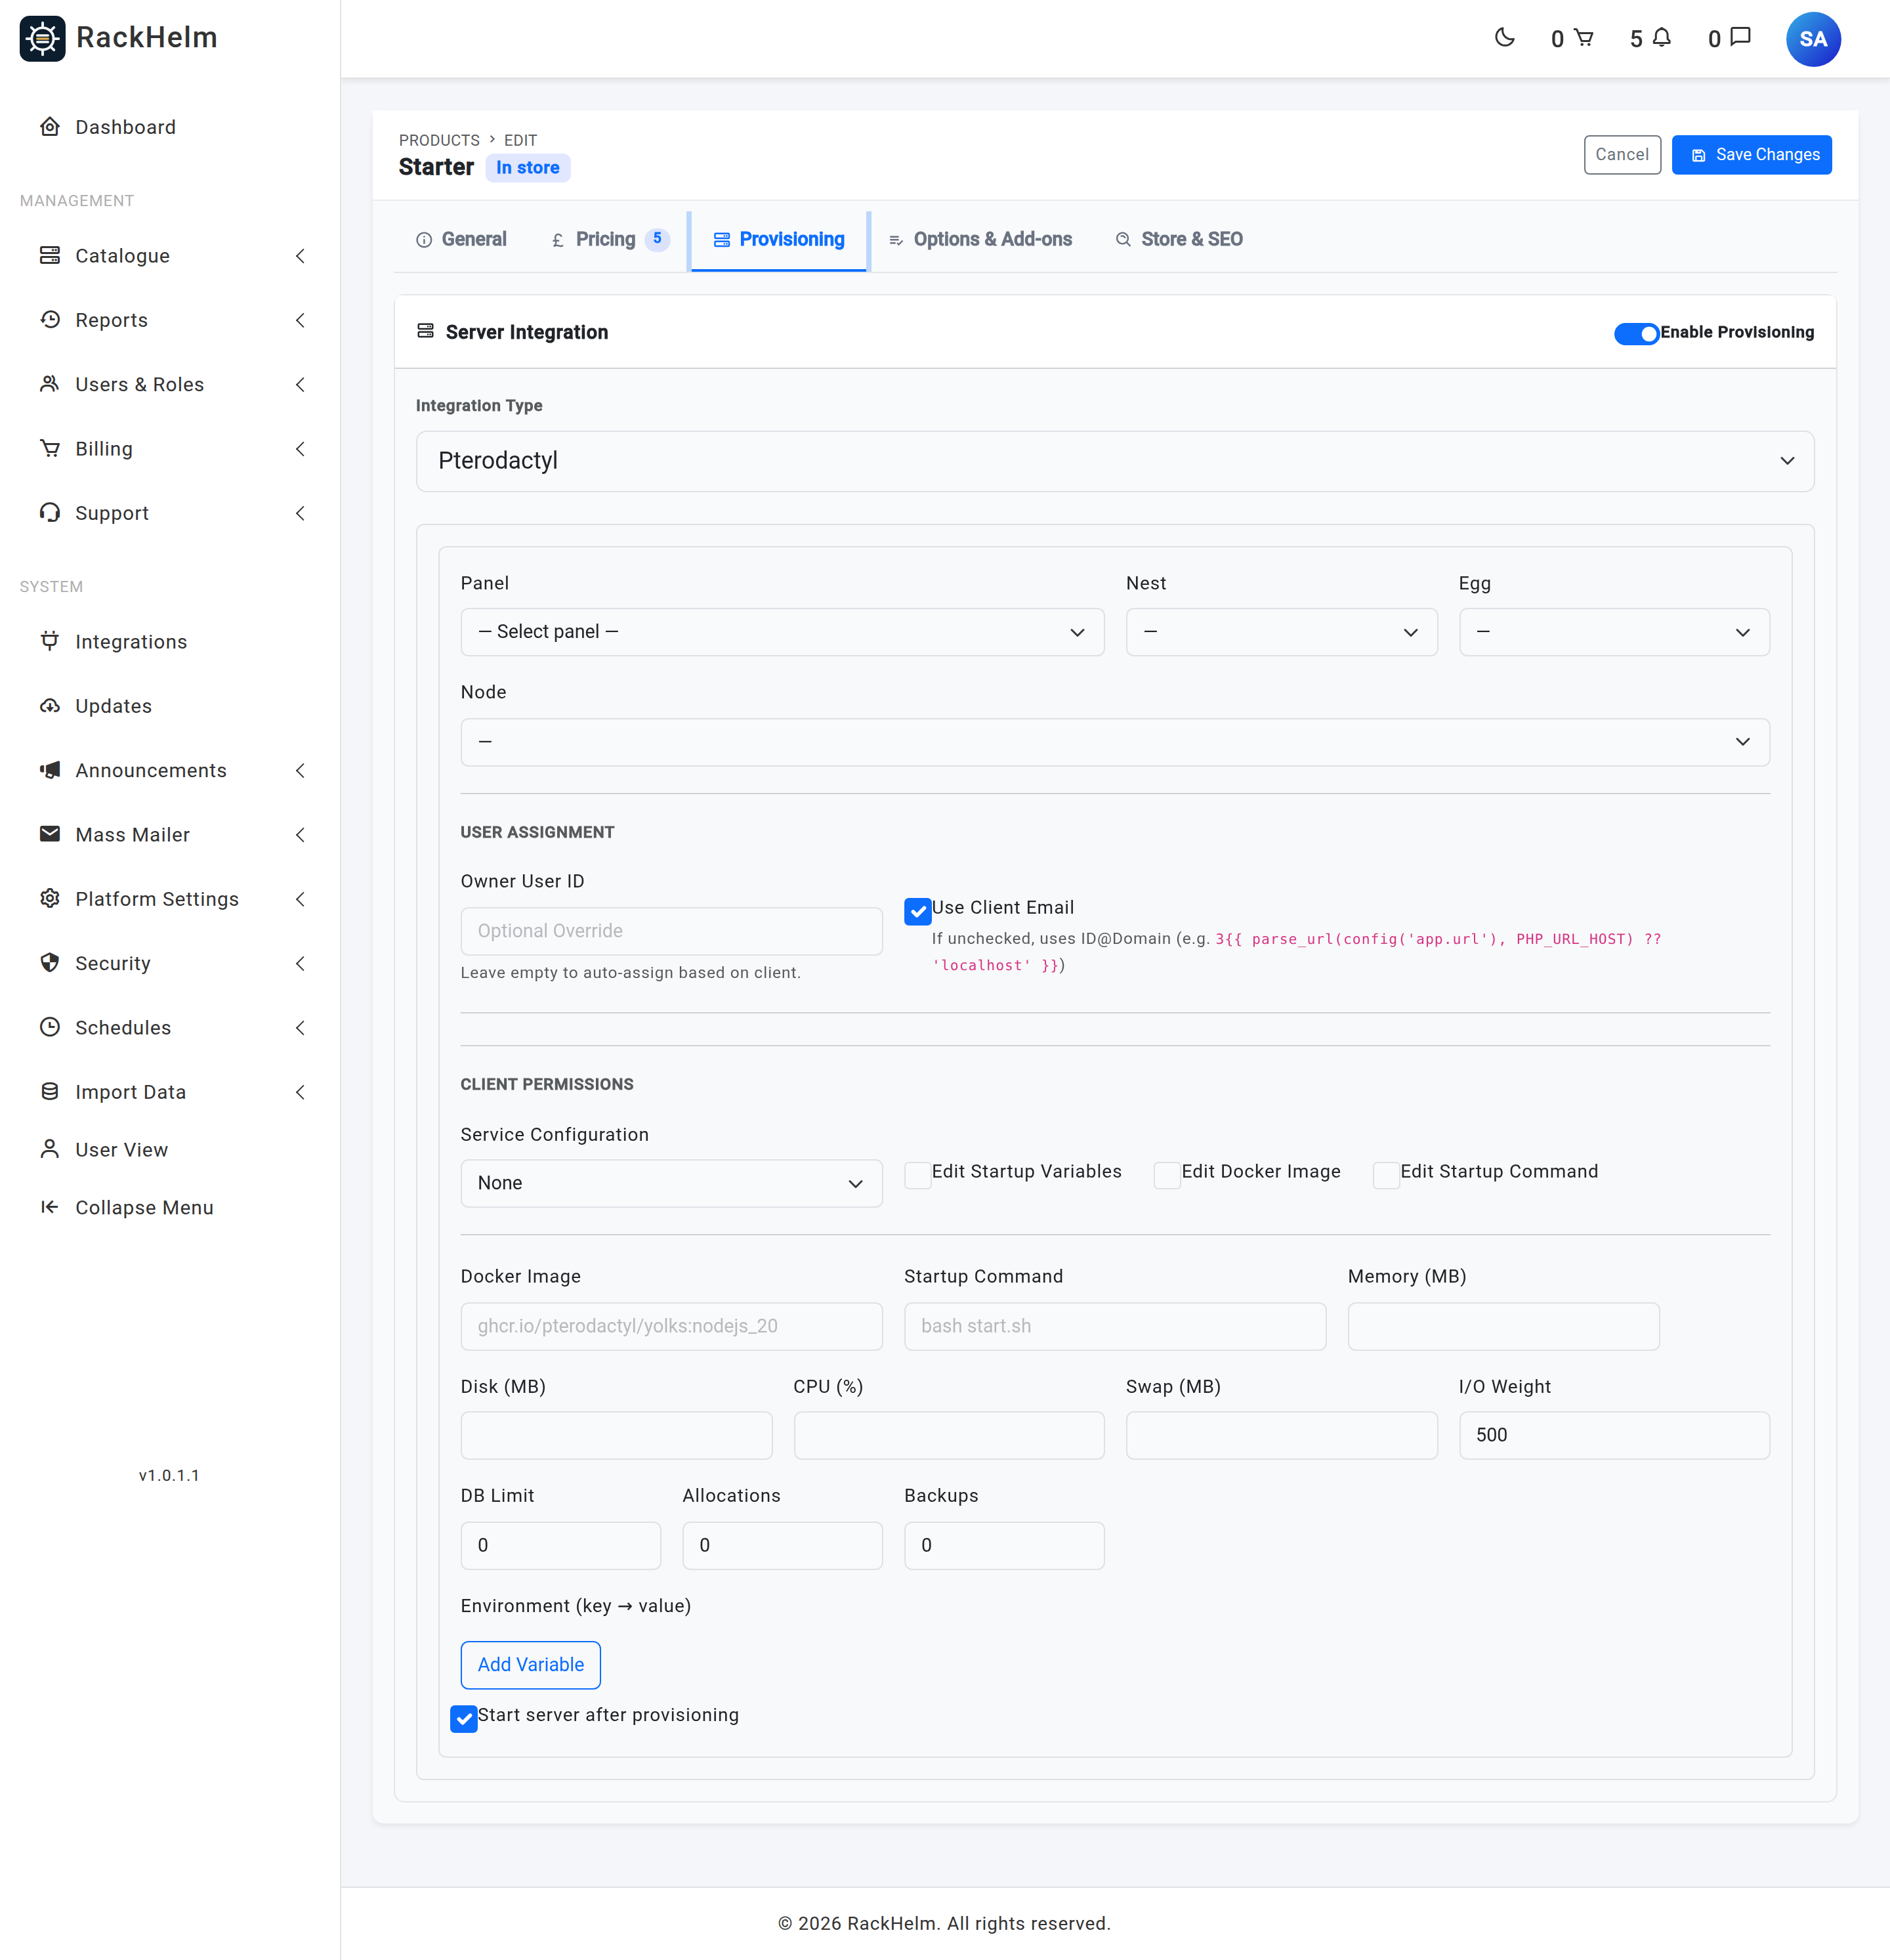Open the Service Configuration dropdown
The width and height of the screenshot is (1890, 1960).
point(671,1183)
